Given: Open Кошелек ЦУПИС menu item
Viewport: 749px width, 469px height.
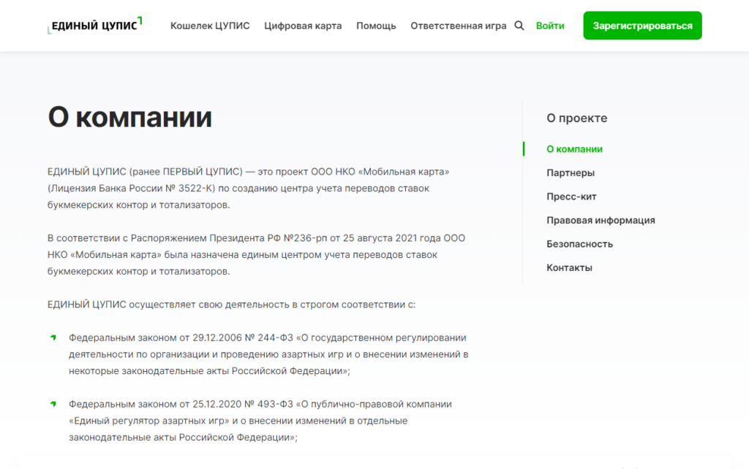Looking at the screenshot, I should (210, 26).
